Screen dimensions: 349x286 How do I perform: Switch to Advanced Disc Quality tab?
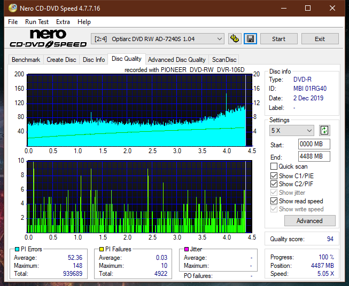(177, 60)
